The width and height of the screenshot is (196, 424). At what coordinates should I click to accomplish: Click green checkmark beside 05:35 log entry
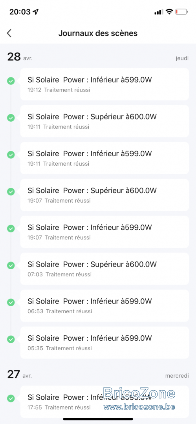point(11,339)
